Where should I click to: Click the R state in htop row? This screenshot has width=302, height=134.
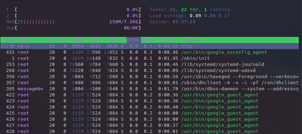pyautogui.click(x=122, y=46)
